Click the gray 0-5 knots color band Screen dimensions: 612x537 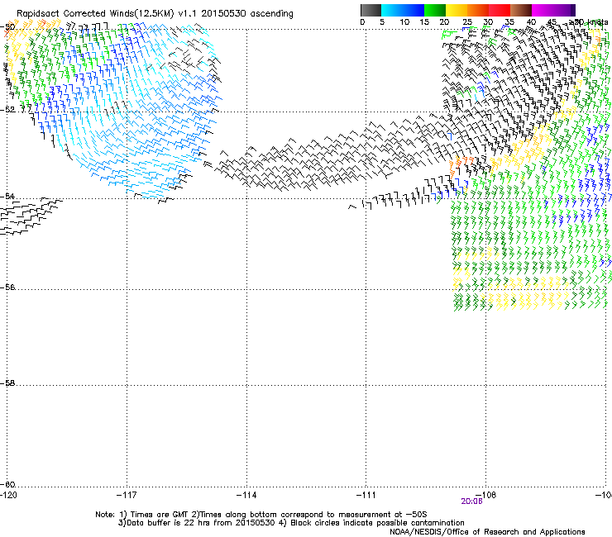(371, 10)
